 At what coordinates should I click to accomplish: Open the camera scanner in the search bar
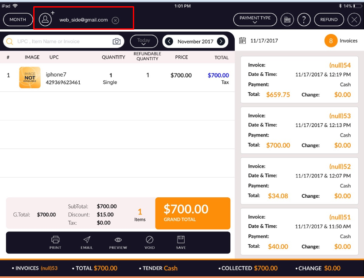point(116,41)
